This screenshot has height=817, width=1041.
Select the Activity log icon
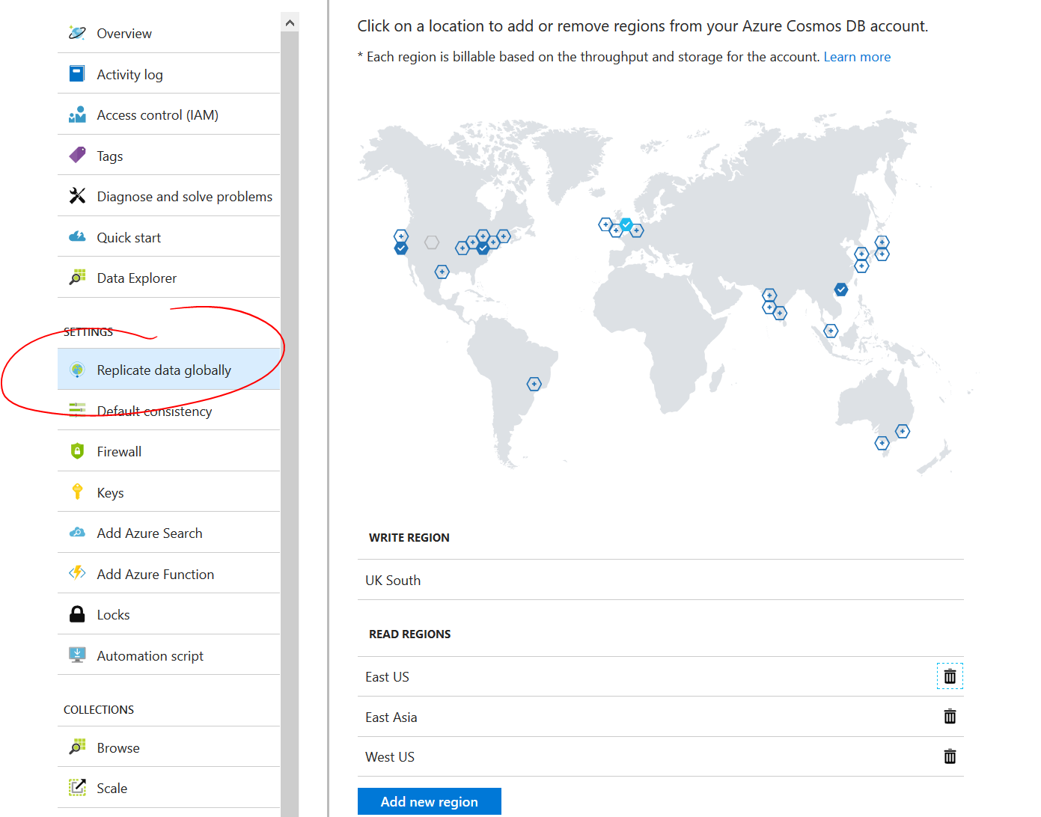pyautogui.click(x=77, y=73)
